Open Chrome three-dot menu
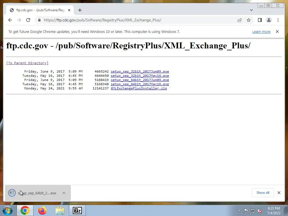The image size is (288, 216). 278,20
